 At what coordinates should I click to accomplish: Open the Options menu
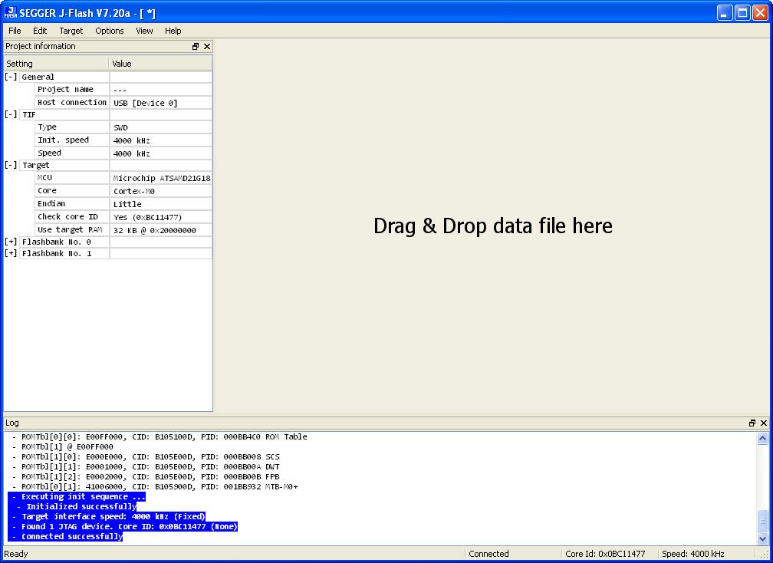[110, 31]
